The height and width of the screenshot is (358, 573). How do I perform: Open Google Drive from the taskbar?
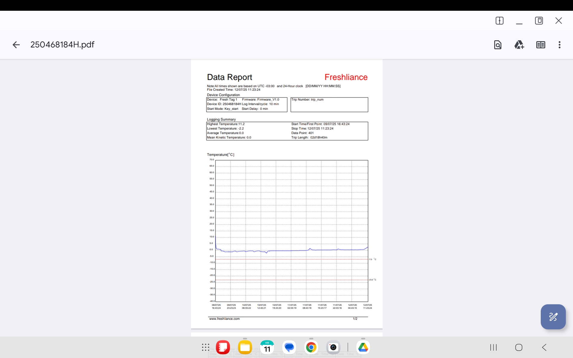point(363,347)
